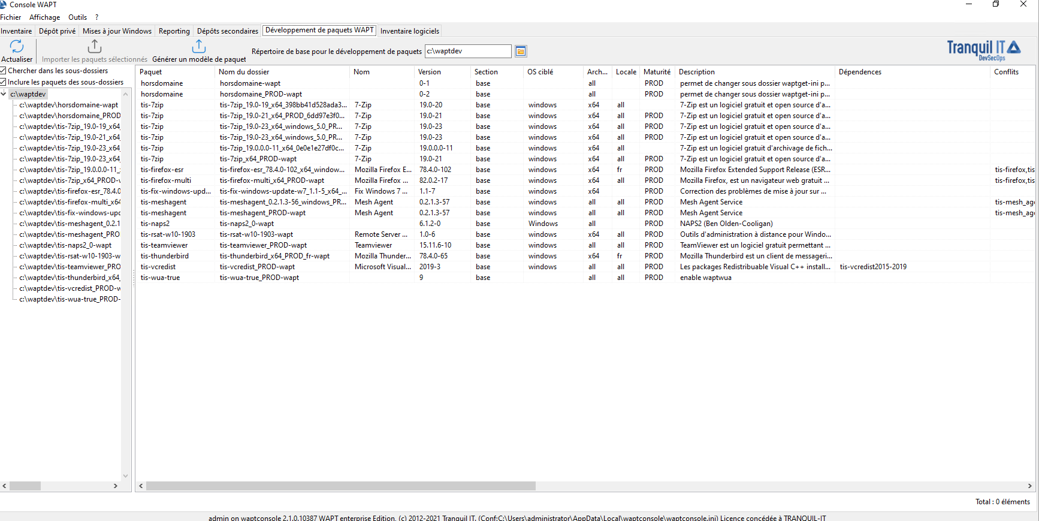Image resolution: width=1039 pixels, height=521 pixels.
Task: Click the tis-7zip_19.0.0.0-11_x64 folder name cell
Action: pos(282,148)
